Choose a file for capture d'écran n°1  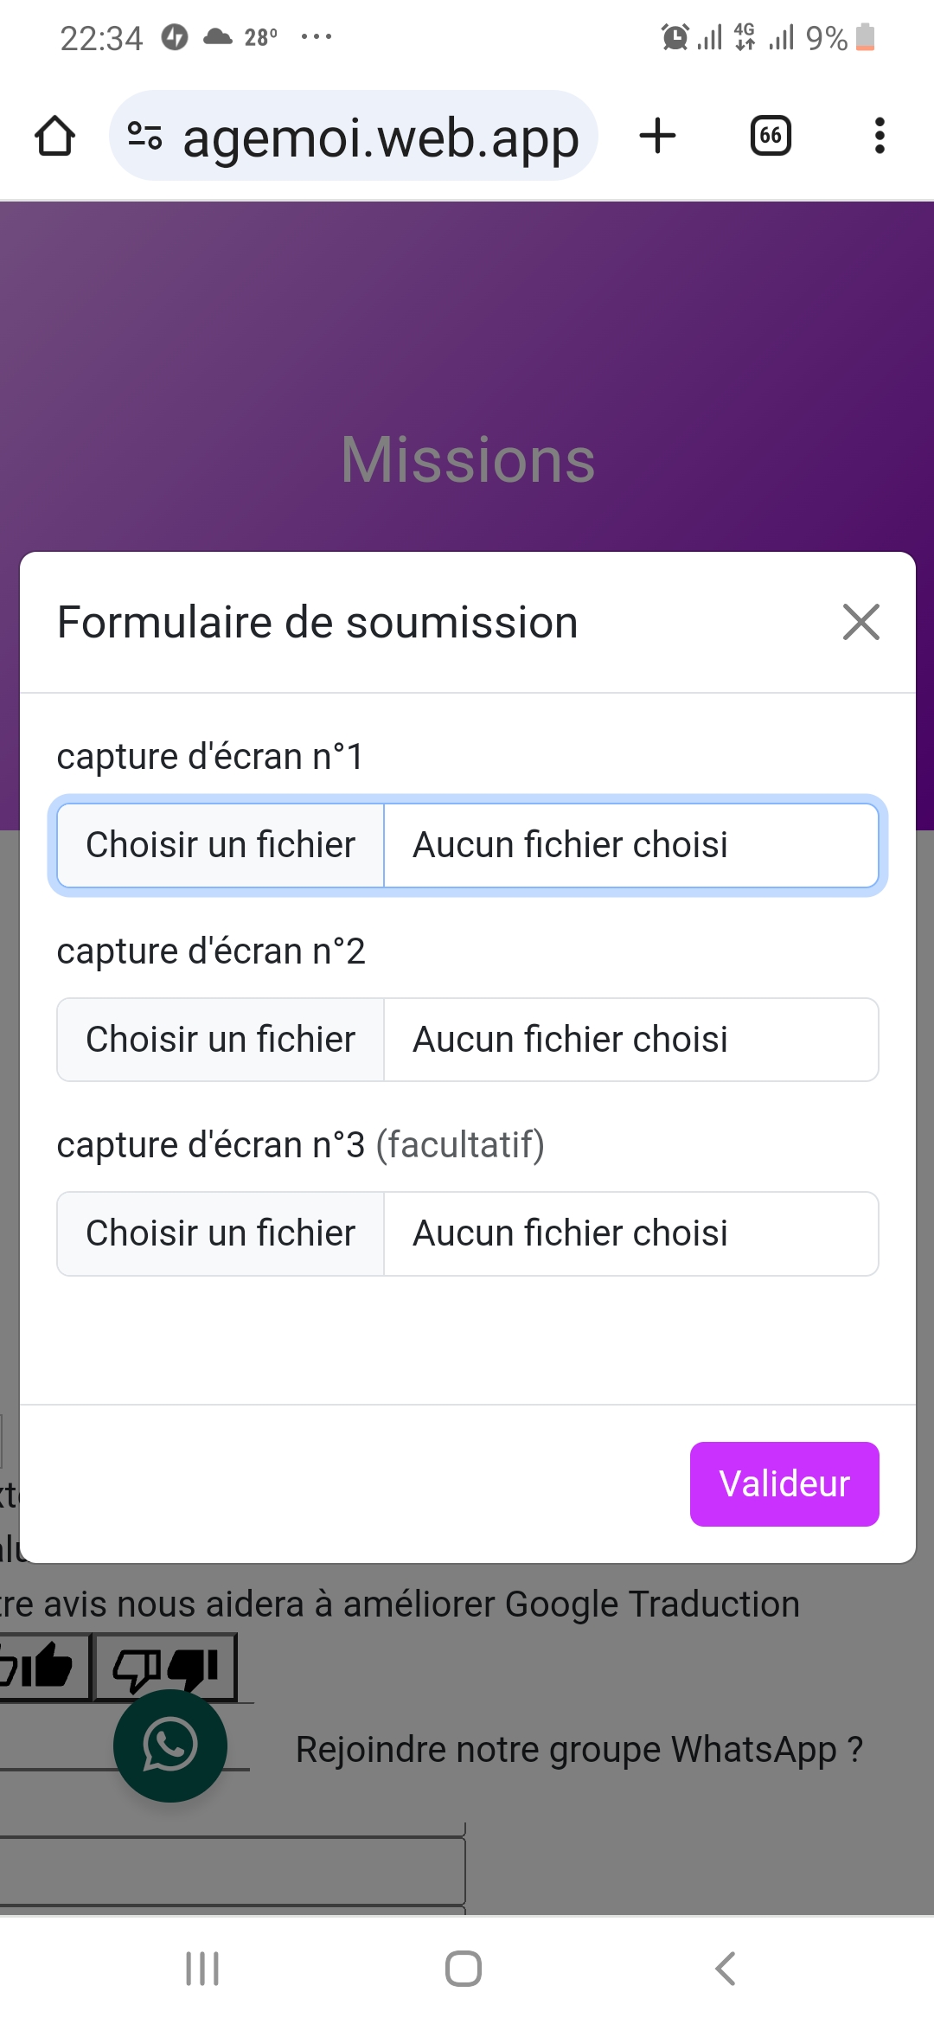[221, 845]
